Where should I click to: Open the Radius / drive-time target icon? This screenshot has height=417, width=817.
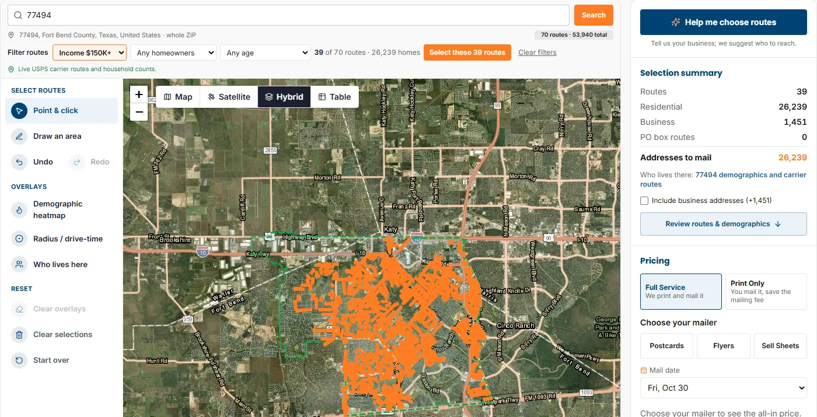[x=19, y=239]
